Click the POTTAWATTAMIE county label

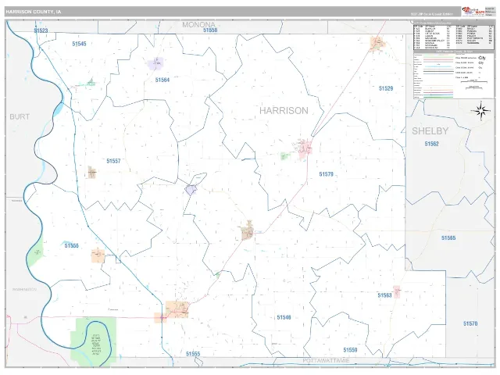point(326,361)
